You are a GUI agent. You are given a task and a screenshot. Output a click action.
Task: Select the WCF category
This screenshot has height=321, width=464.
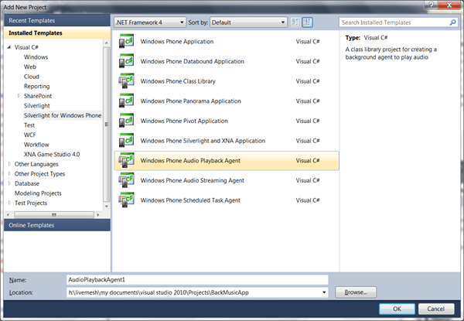(29, 135)
